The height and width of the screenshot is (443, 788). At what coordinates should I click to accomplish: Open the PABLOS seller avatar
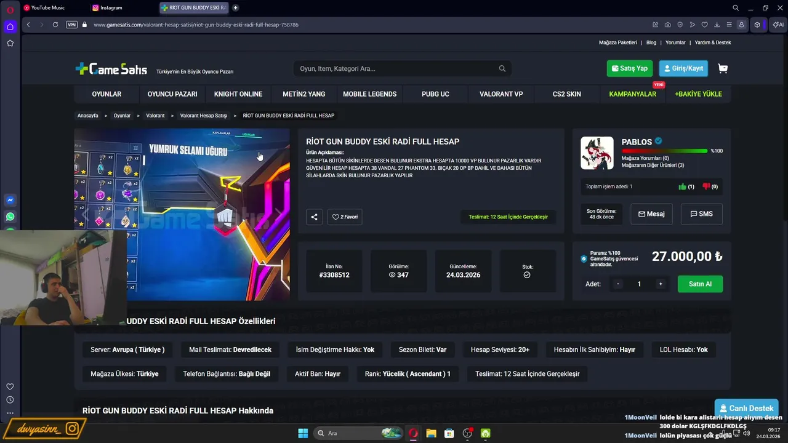click(597, 153)
